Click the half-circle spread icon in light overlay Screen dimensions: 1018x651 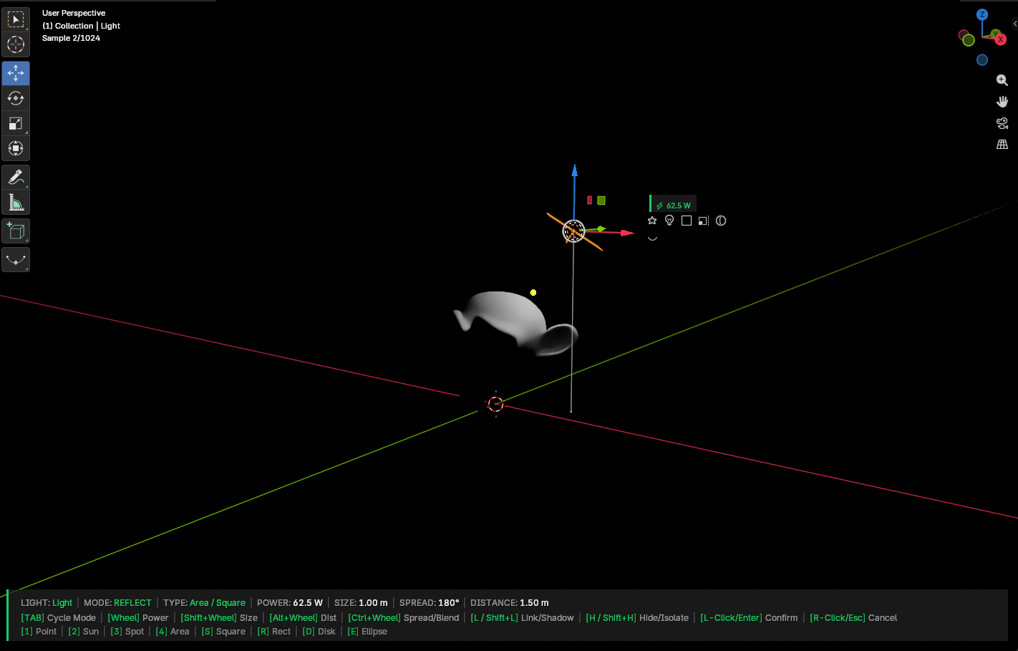721,221
